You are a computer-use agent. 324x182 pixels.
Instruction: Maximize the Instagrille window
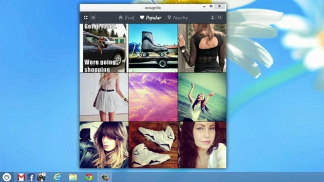pos(211,6)
